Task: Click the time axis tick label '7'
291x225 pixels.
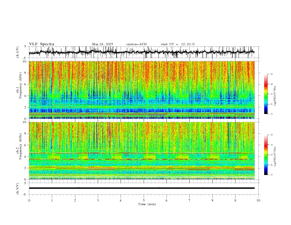Action: [190, 200]
